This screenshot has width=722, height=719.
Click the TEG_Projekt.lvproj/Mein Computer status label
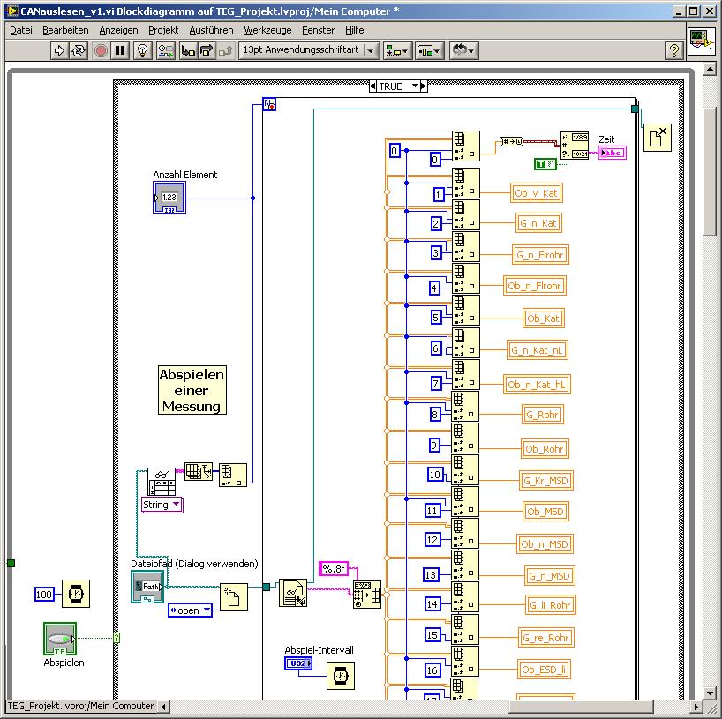(x=80, y=706)
